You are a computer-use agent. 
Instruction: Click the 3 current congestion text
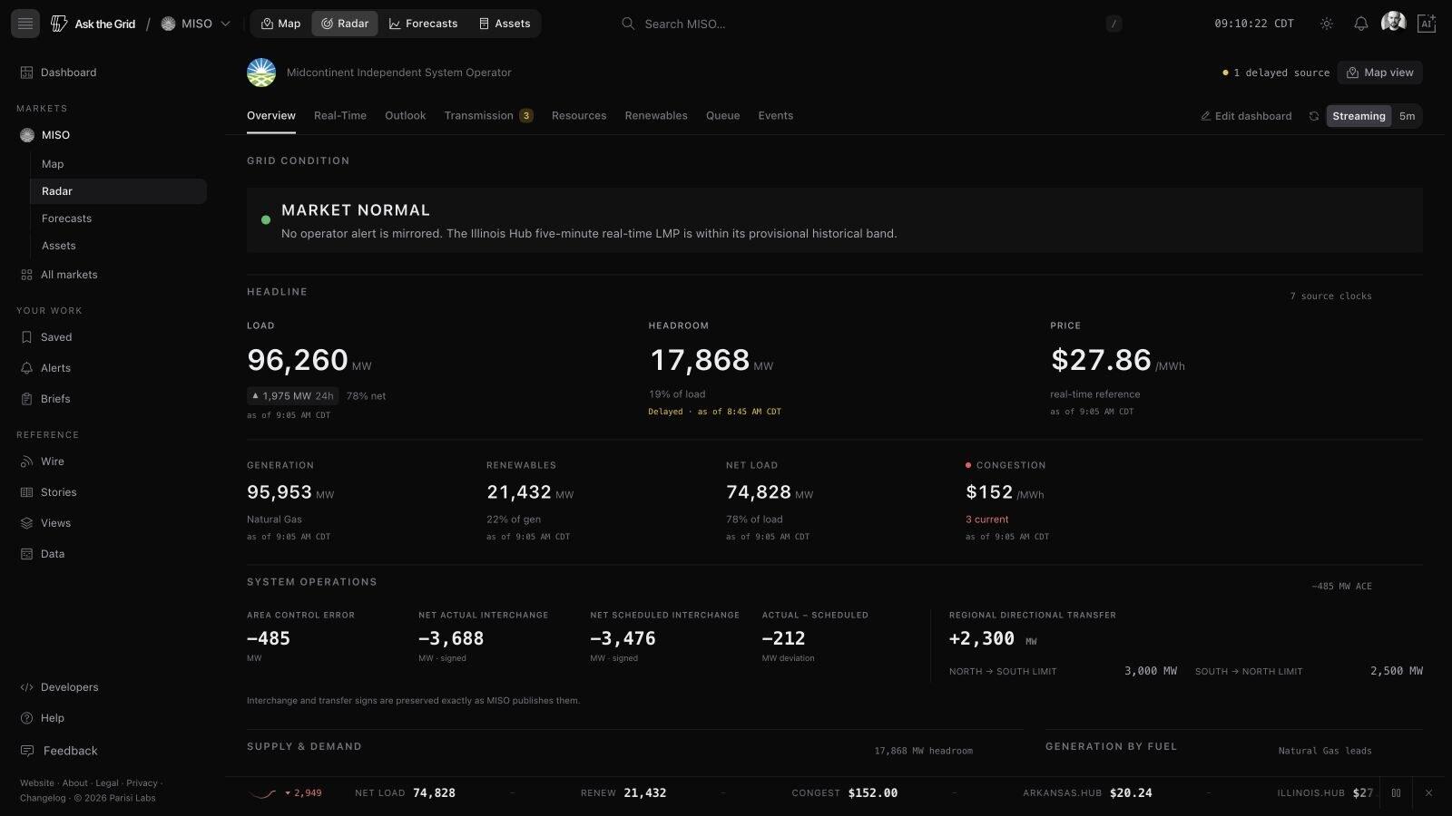[x=986, y=520]
